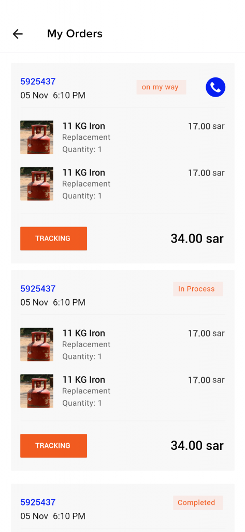Call driver with the blue phone icon
This screenshot has width=245, height=532.
coord(215,87)
